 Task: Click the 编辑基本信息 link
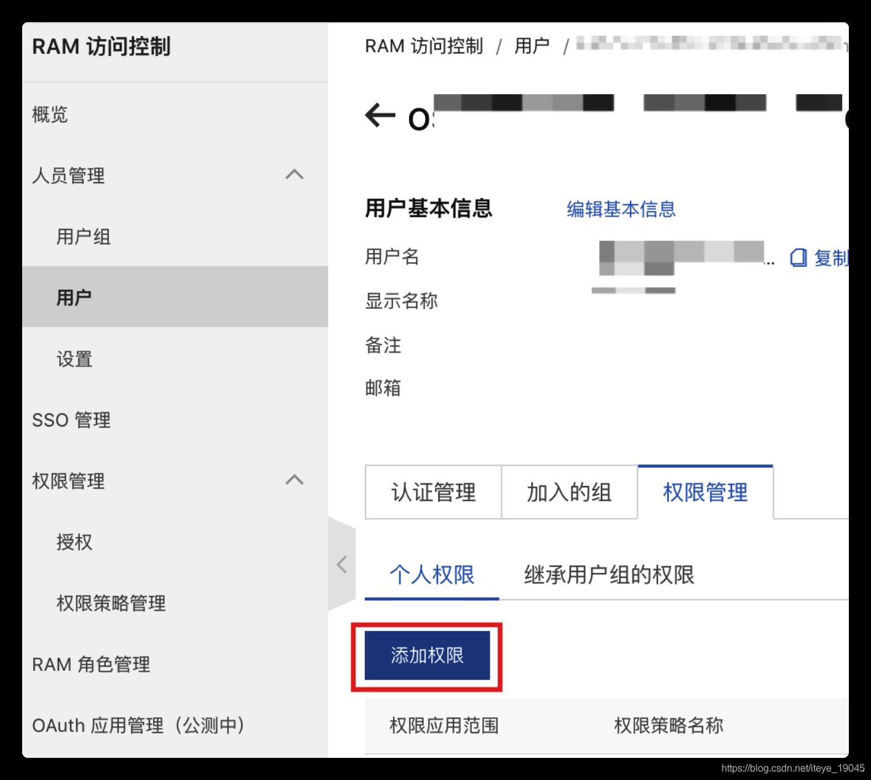pos(621,209)
